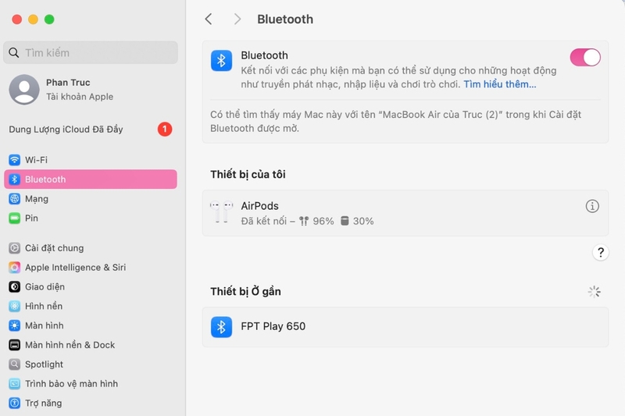This screenshot has height=416, width=625.
Task: Open Apple Intelligence & Siri settings
Action: coord(91,268)
